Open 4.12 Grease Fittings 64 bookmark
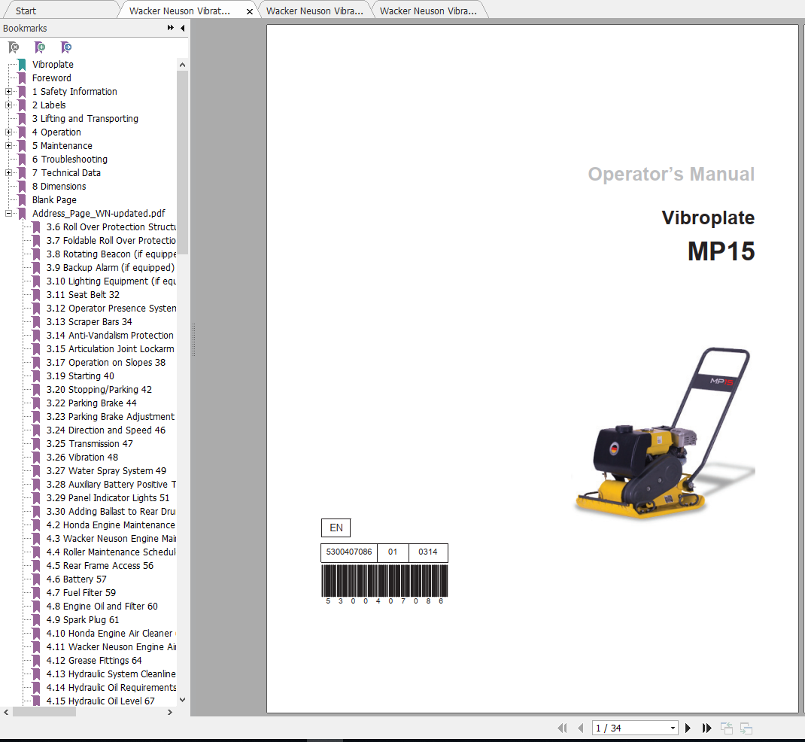Viewport: 805px width, 742px height. click(x=95, y=661)
